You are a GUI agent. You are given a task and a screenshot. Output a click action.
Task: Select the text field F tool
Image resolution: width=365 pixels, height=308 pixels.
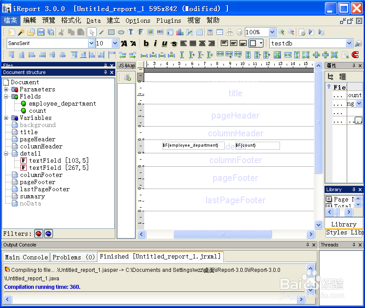click(140, 32)
